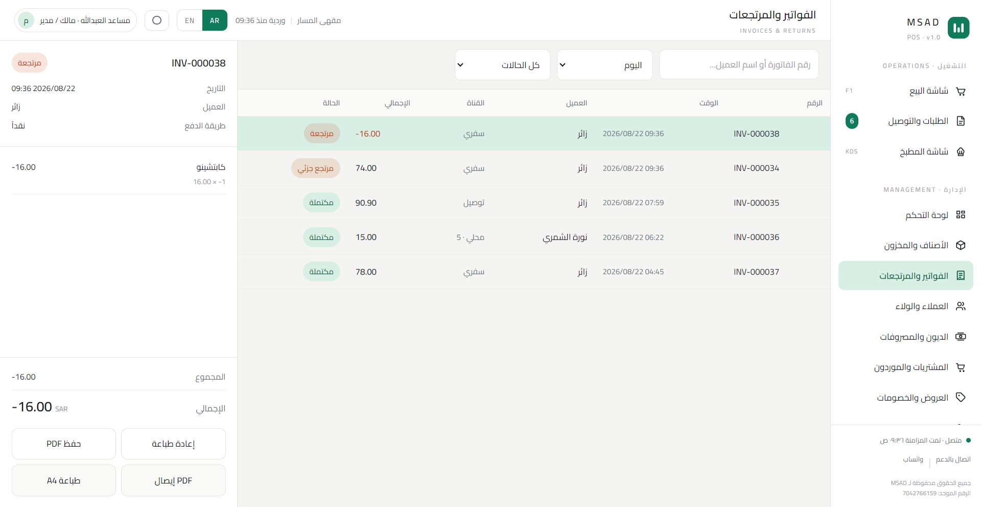This screenshot has width=981, height=507.
Task: Toggle the theme using the circle button
Action: pyautogui.click(x=157, y=20)
